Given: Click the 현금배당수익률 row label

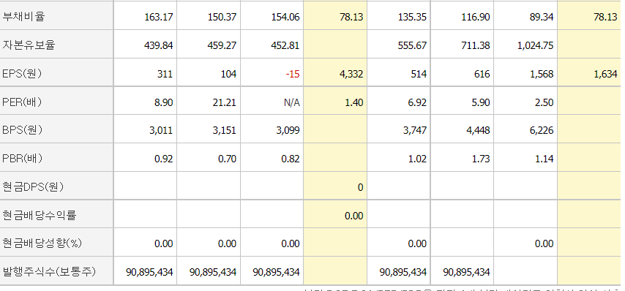Looking at the screenshot, I should (39, 216).
